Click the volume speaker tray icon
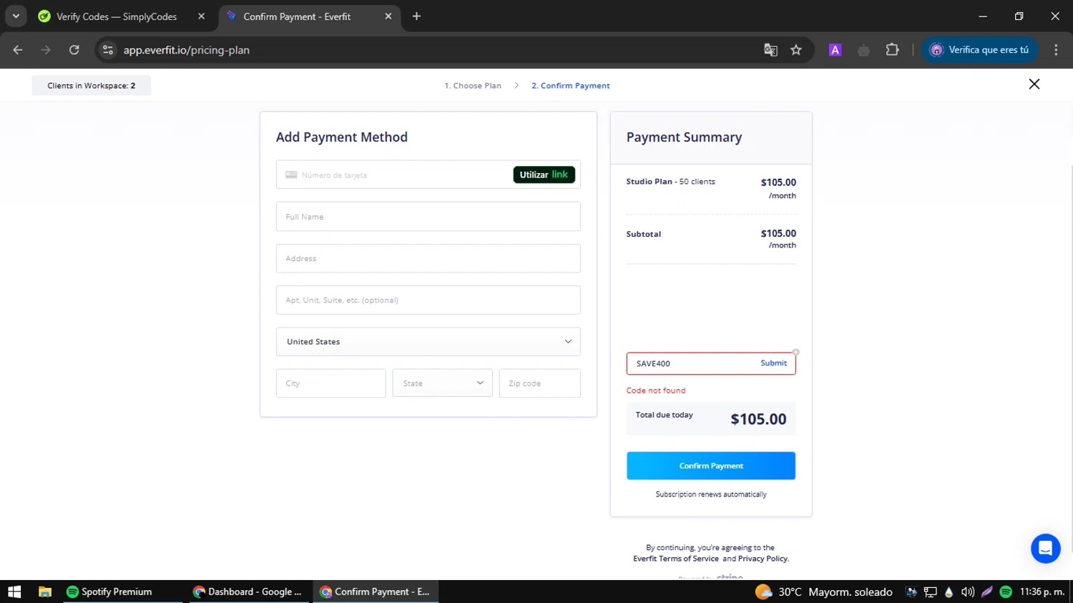 tap(968, 592)
